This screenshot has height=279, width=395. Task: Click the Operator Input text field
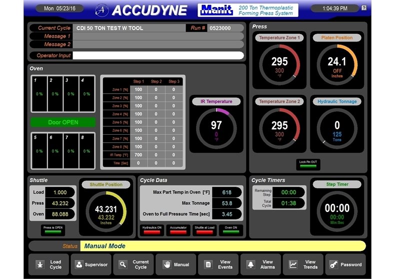point(158,56)
